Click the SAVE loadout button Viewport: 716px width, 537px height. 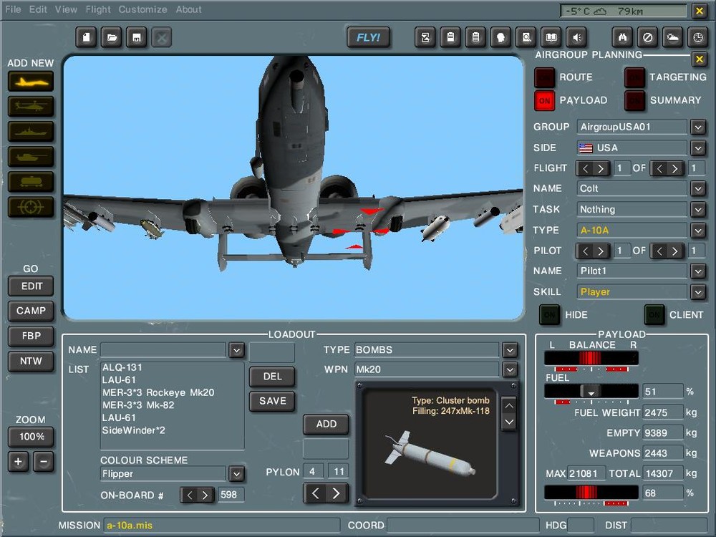(272, 402)
